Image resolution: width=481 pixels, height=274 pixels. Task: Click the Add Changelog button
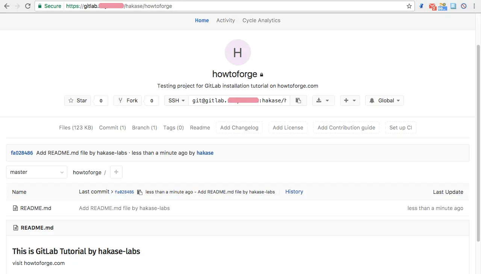click(x=239, y=128)
